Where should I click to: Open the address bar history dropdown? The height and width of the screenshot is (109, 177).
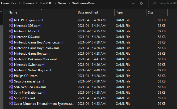click(x=133, y=3)
